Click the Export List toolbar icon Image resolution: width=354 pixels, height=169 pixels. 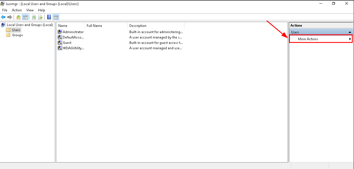(40, 17)
